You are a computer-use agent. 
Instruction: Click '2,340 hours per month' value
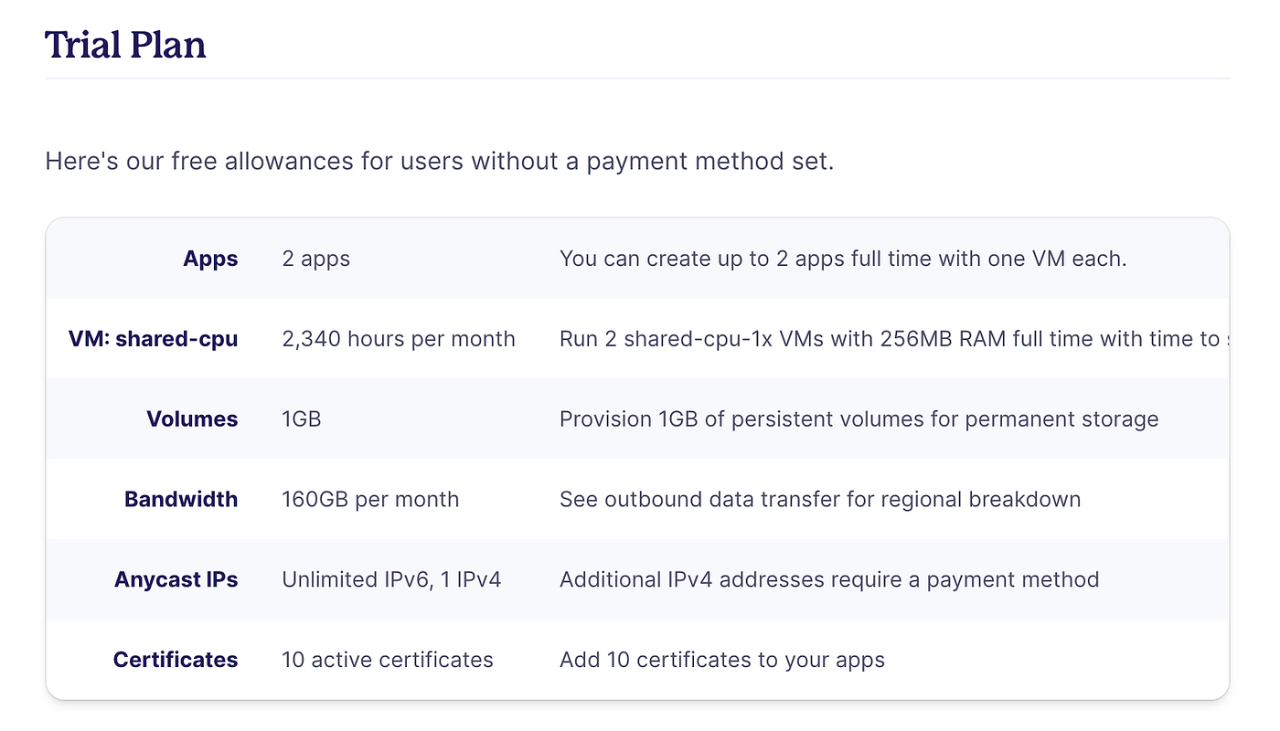[399, 339]
